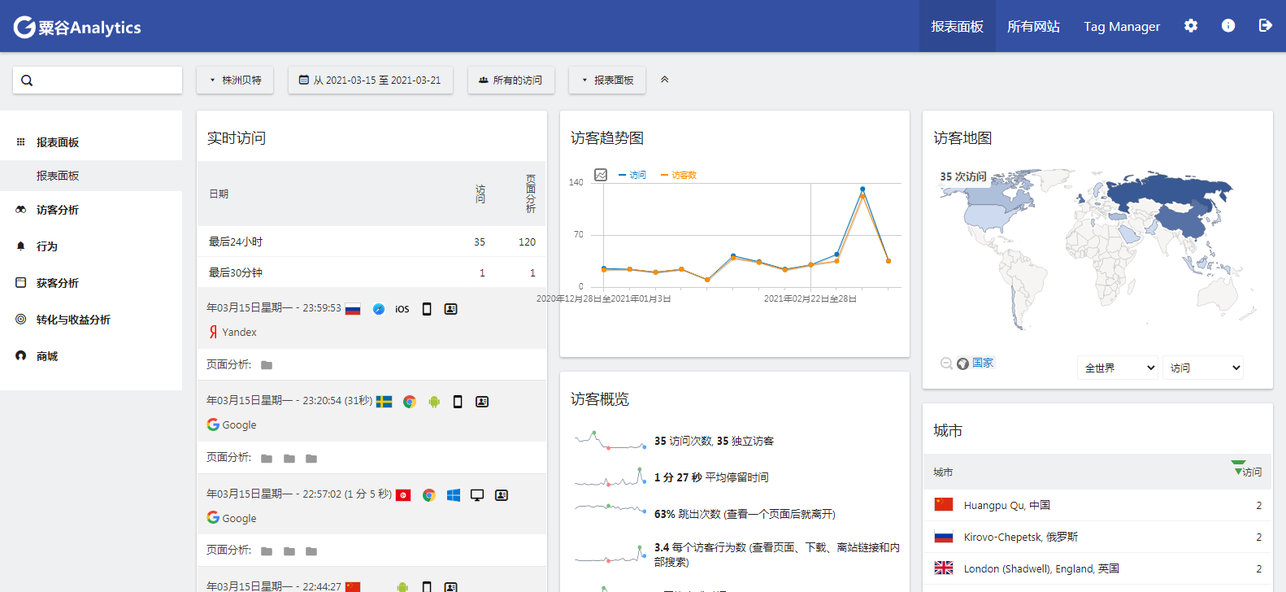Click the 国家 link under the map
The height and width of the screenshot is (592, 1286).
coord(983,363)
